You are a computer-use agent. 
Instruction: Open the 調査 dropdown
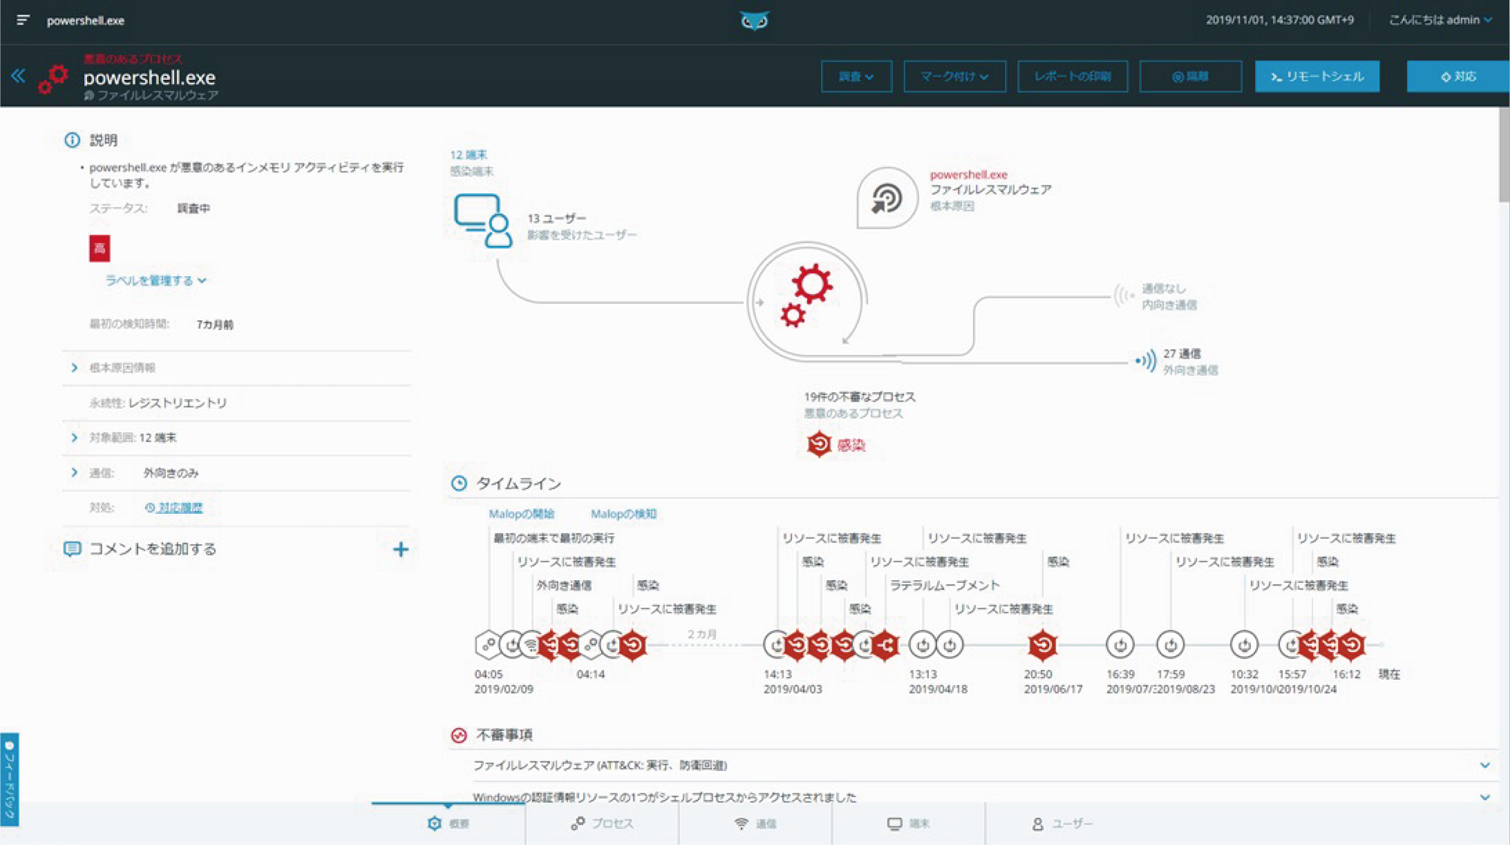click(x=857, y=76)
